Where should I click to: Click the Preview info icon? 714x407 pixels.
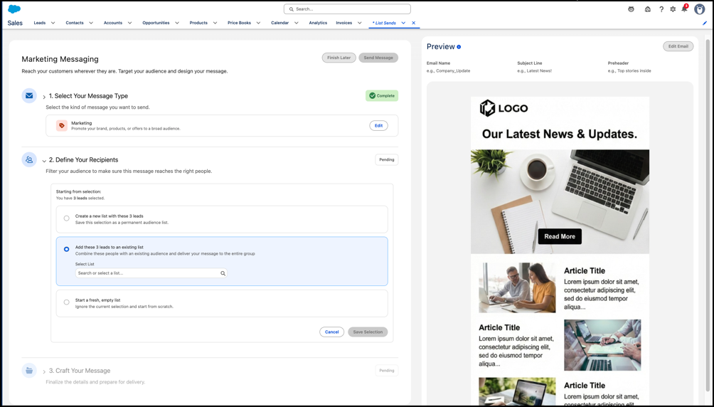pyautogui.click(x=459, y=46)
